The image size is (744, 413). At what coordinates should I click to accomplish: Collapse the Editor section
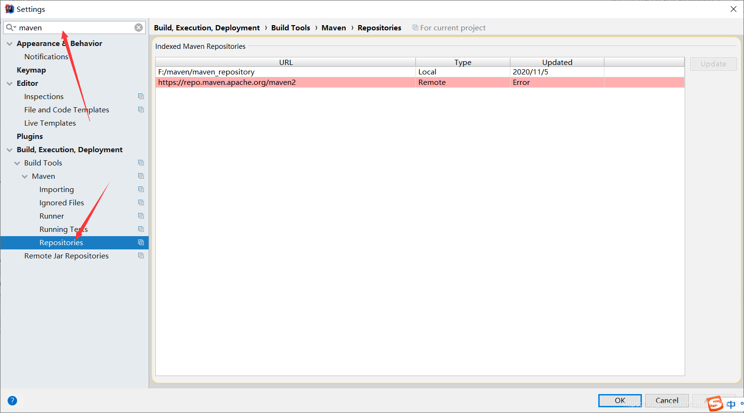pos(9,83)
